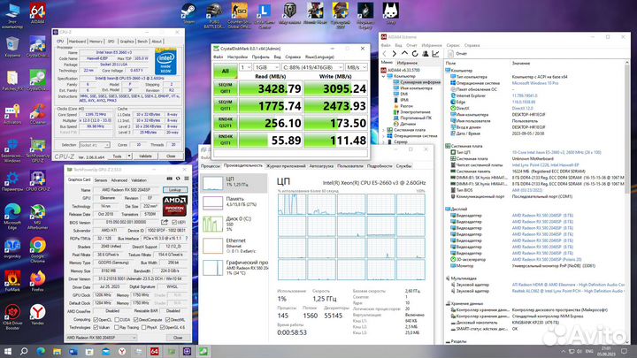
Task: Open CrystalDiskMark test count dropdown
Action: click(x=245, y=67)
